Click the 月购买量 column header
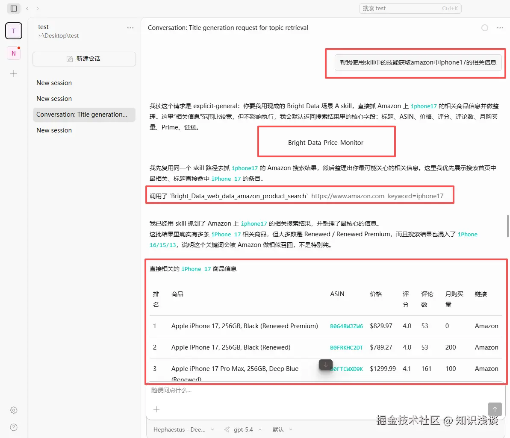The image size is (510, 438). (x=454, y=299)
